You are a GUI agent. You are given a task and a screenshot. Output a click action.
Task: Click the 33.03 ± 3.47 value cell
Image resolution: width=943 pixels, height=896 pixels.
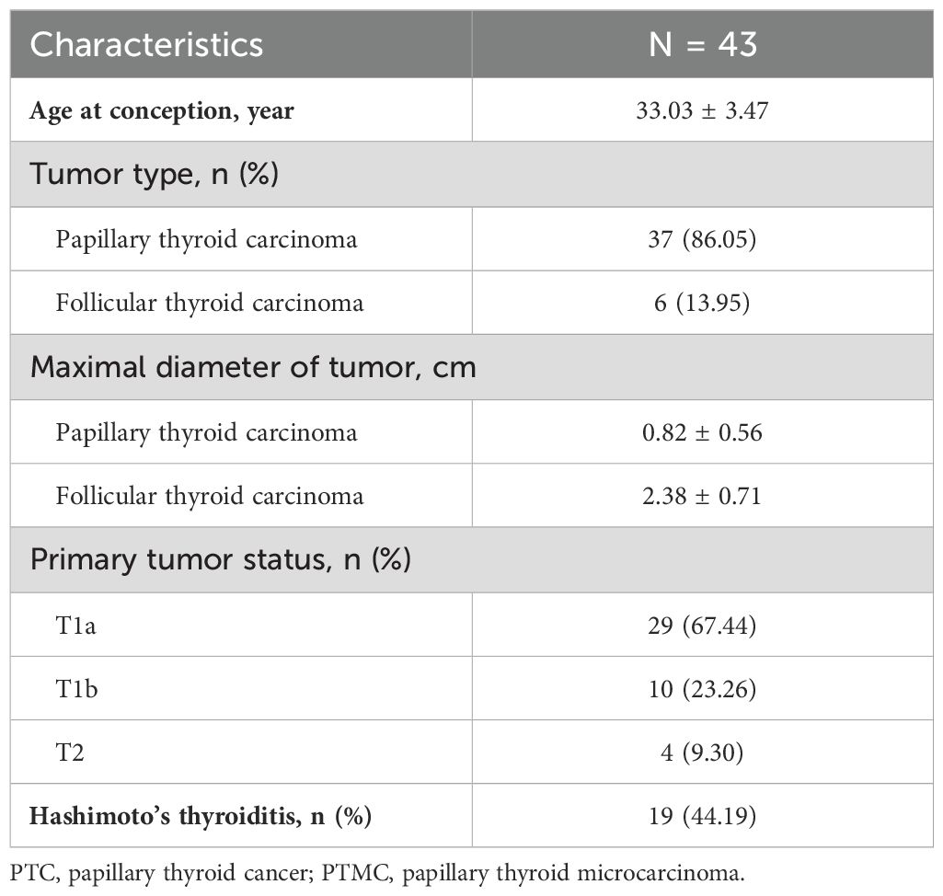[703, 110]
